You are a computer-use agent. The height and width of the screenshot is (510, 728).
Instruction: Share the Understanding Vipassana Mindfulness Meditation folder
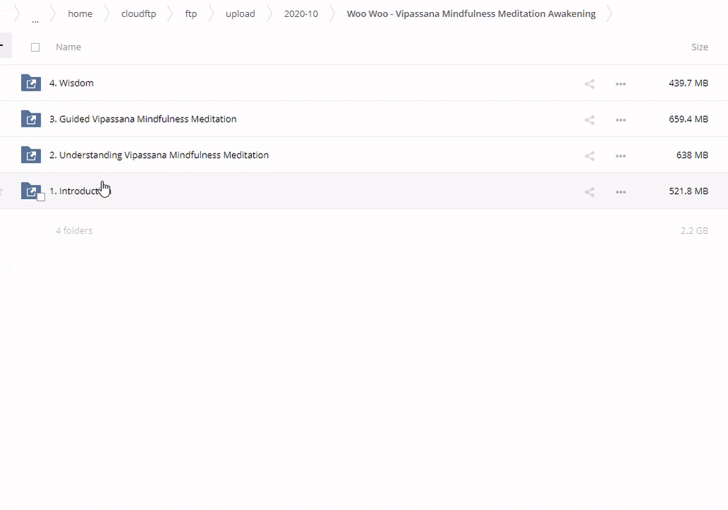589,156
